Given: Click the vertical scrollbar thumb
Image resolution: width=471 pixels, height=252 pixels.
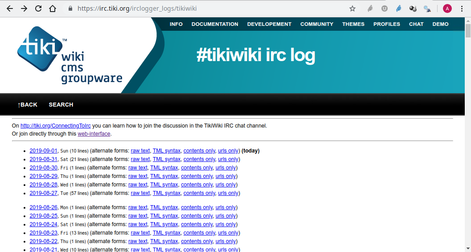Looking at the screenshot, I should tap(468, 31).
